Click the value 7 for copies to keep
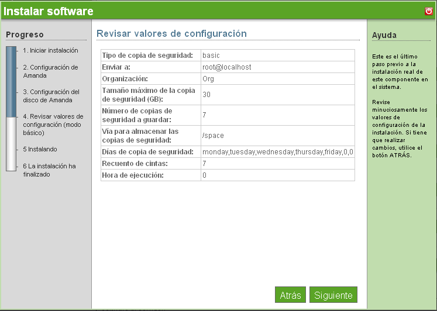437x311 pixels. (204, 115)
